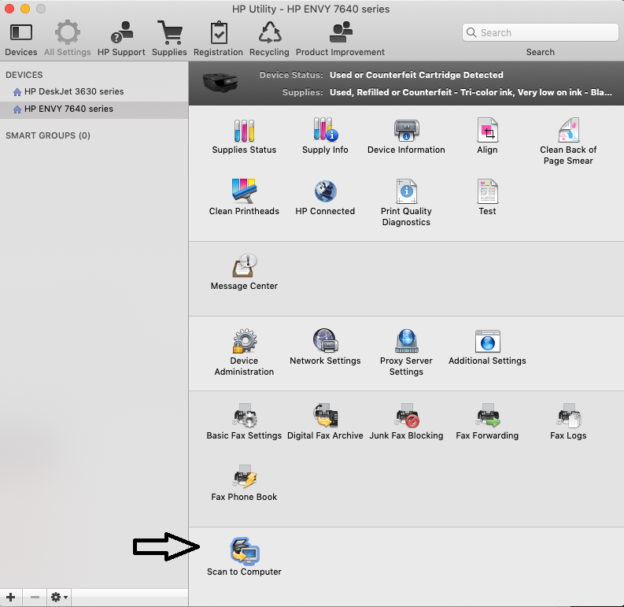Open HP Connected
Screen dimensions: 624x607
[325, 198]
